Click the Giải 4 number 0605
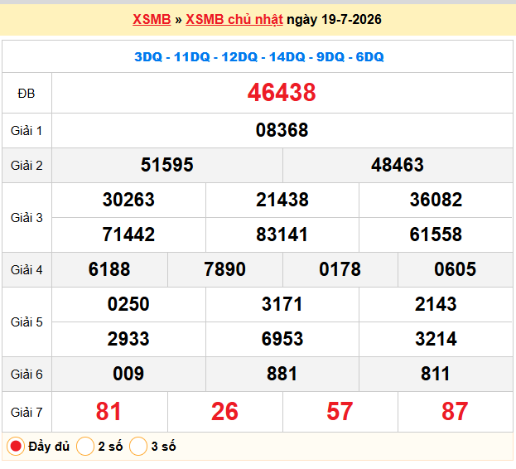 455,269
